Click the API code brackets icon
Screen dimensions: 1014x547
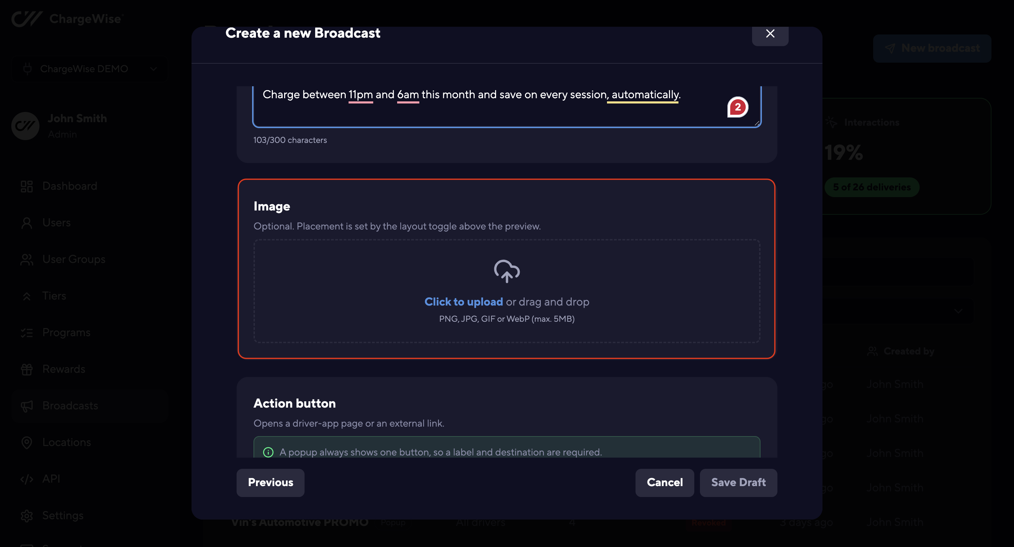27,479
